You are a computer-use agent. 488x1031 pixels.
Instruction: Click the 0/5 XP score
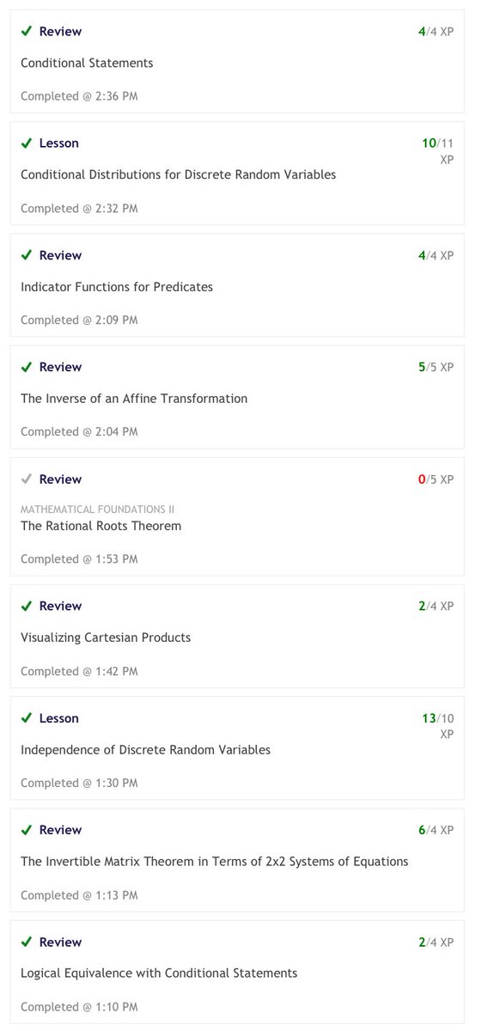pos(436,479)
